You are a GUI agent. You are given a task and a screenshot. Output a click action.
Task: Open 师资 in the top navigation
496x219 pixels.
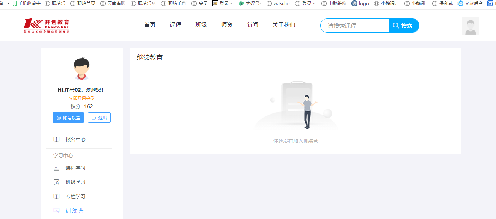coord(227,25)
